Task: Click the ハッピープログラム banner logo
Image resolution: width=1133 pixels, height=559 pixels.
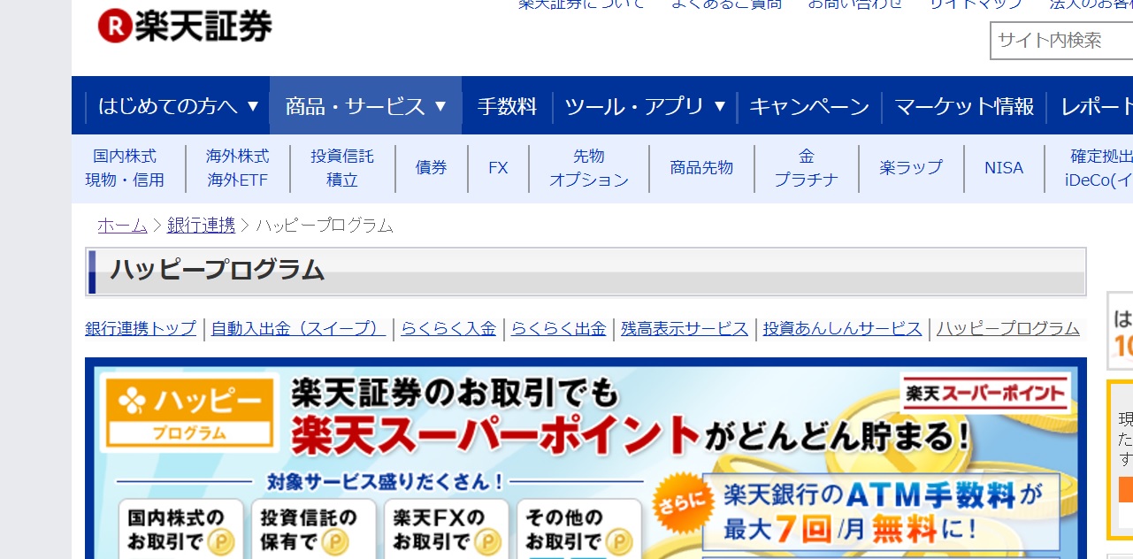Action: [x=188, y=413]
